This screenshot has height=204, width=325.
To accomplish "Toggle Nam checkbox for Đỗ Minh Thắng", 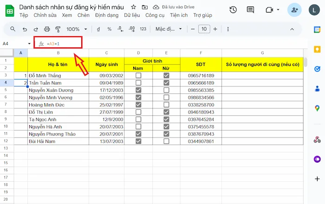I will [138, 76].
